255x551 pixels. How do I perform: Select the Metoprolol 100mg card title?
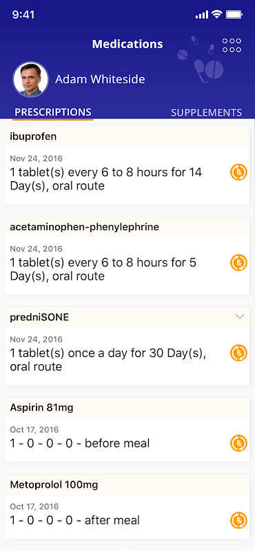click(x=54, y=485)
